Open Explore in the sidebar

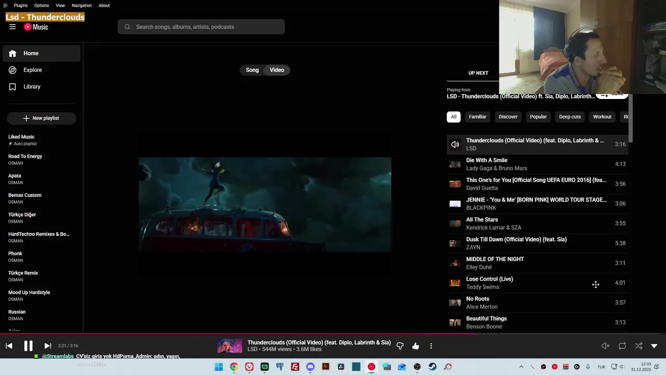click(x=42, y=70)
